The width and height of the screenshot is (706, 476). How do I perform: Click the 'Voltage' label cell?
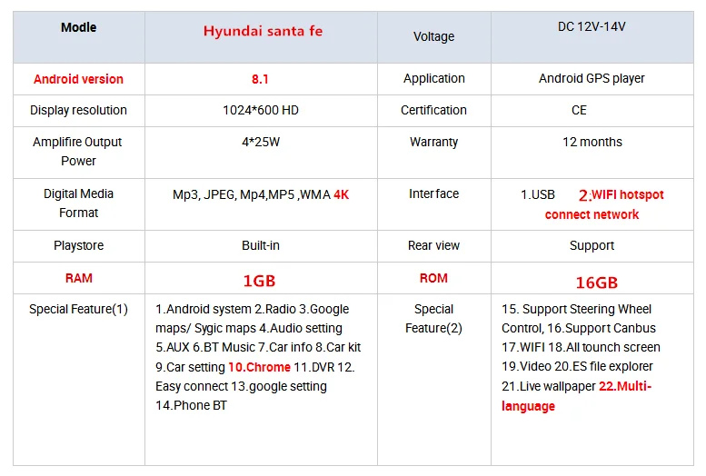tap(434, 36)
